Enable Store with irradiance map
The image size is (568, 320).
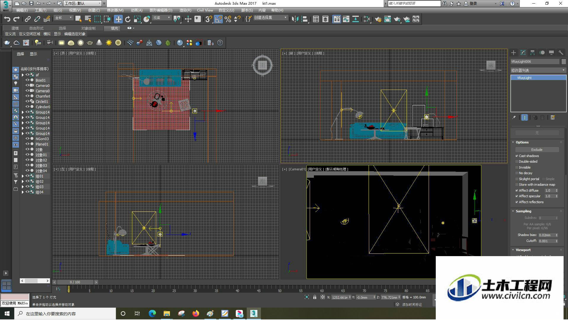tap(517, 185)
